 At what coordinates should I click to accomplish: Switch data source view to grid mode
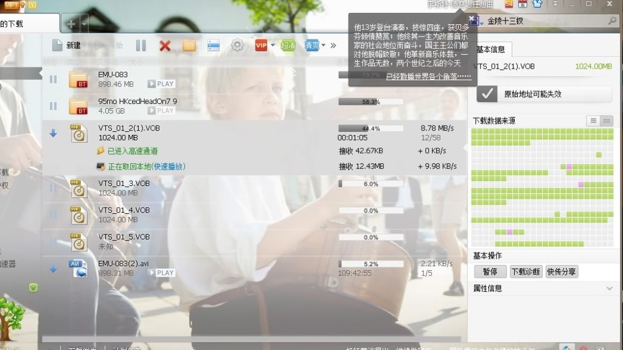click(607, 121)
